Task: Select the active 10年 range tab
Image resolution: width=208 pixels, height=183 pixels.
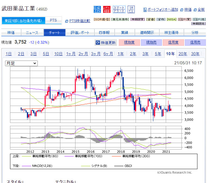Action: click(171, 54)
